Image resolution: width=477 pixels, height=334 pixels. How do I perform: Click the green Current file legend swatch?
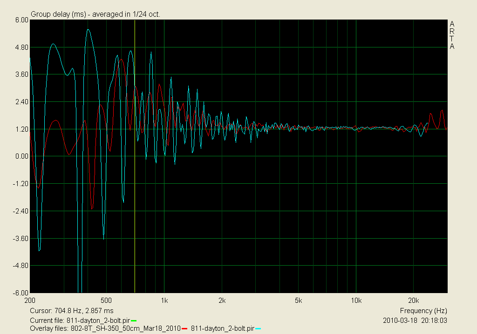(x=134, y=321)
